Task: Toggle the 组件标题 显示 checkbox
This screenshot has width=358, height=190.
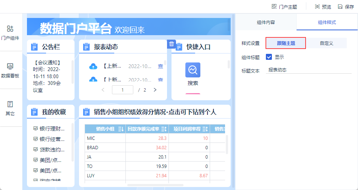Action: [x=269, y=57]
